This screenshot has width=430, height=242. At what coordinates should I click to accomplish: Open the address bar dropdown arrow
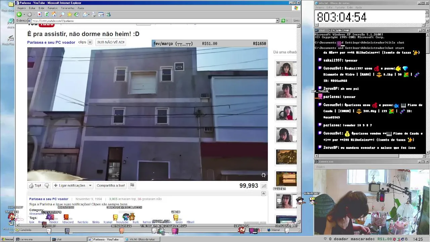click(x=277, y=21)
